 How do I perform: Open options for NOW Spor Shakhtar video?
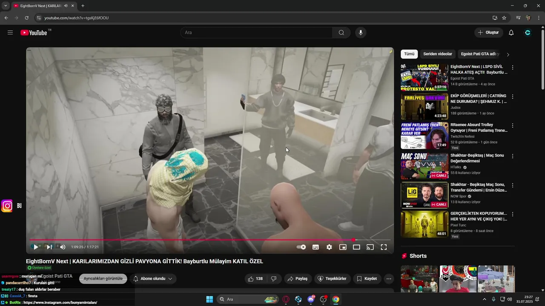click(x=513, y=186)
